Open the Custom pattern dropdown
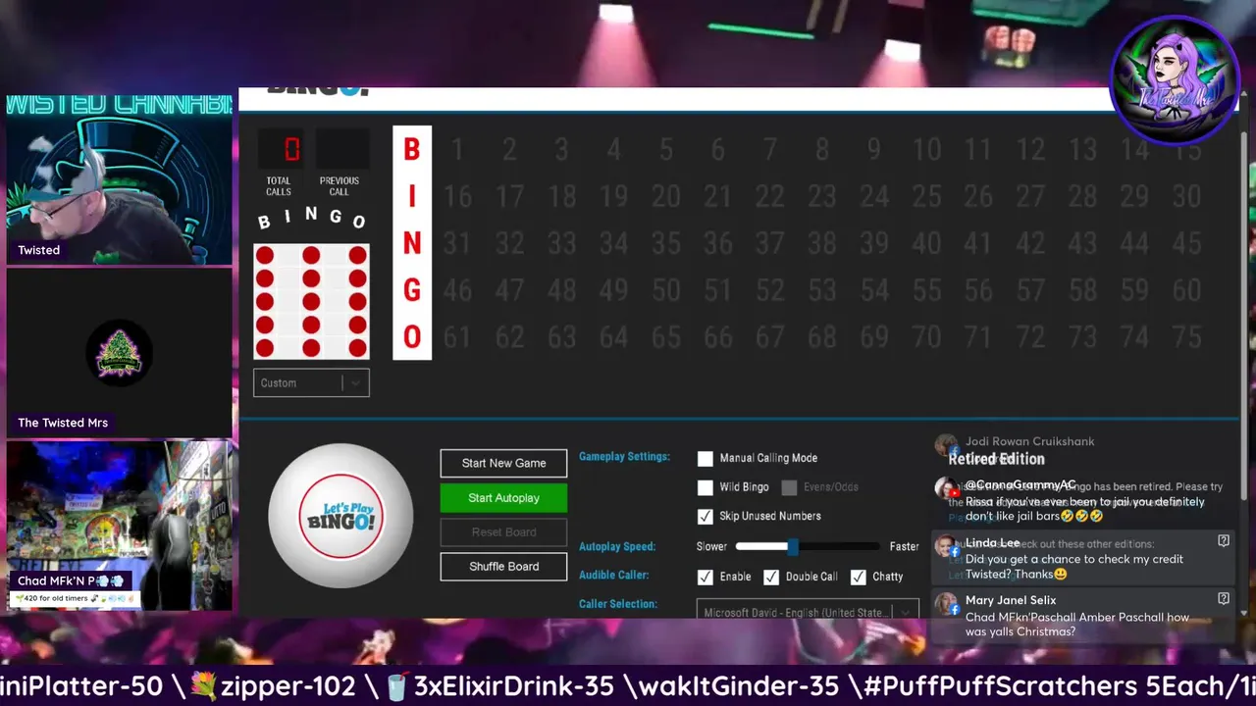Image resolution: width=1256 pixels, height=706 pixels. coord(311,382)
